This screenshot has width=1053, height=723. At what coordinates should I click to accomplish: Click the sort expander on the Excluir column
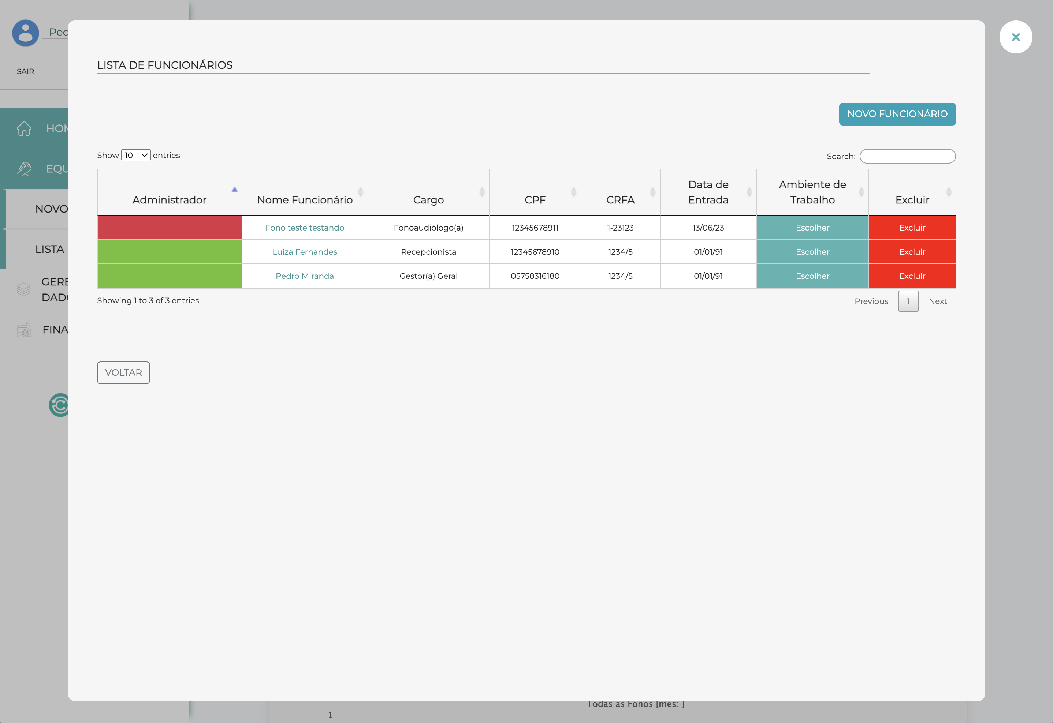pyautogui.click(x=948, y=192)
